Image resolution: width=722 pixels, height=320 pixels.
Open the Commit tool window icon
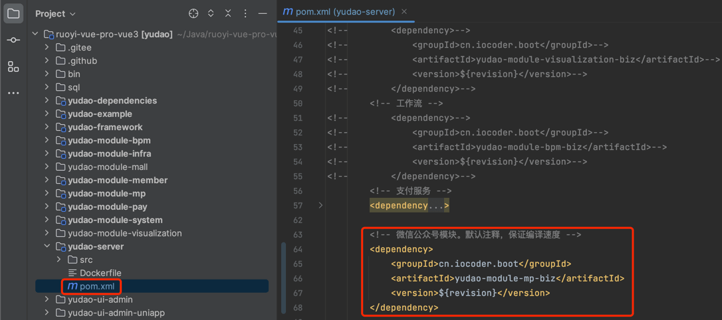(13, 40)
